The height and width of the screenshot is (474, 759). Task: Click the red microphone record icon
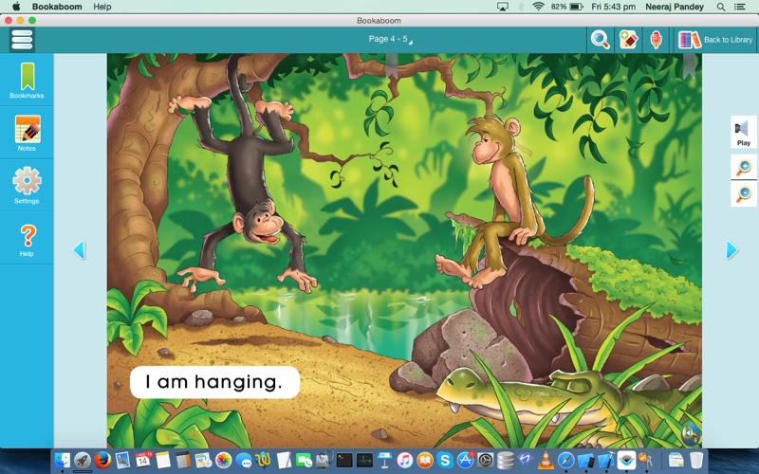[656, 40]
